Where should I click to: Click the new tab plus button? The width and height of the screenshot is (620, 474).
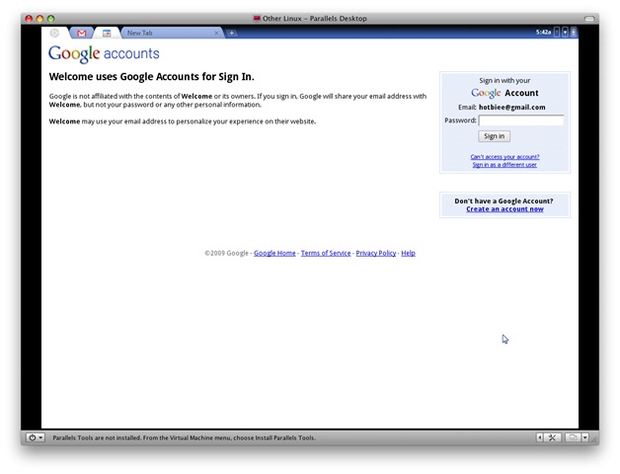coord(232,33)
